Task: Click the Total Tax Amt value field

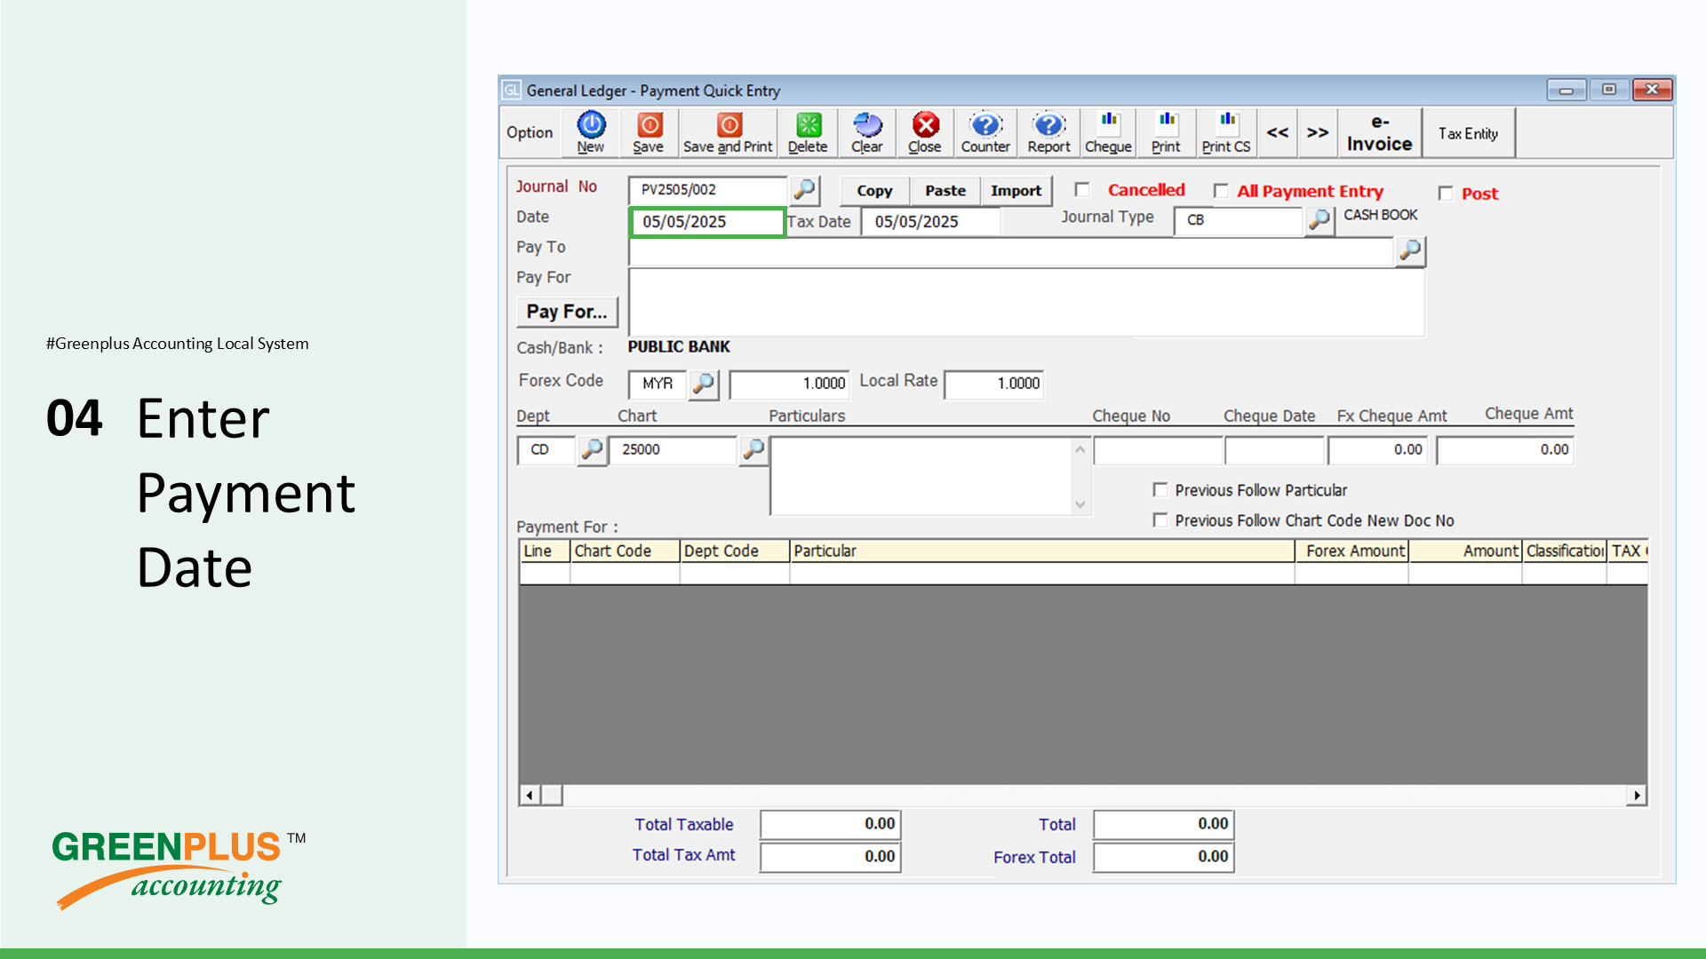Action: tap(831, 857)
